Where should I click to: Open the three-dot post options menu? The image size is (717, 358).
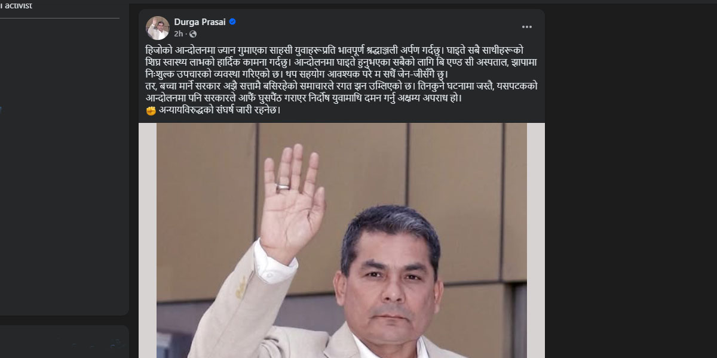click(x=526, y=27)
